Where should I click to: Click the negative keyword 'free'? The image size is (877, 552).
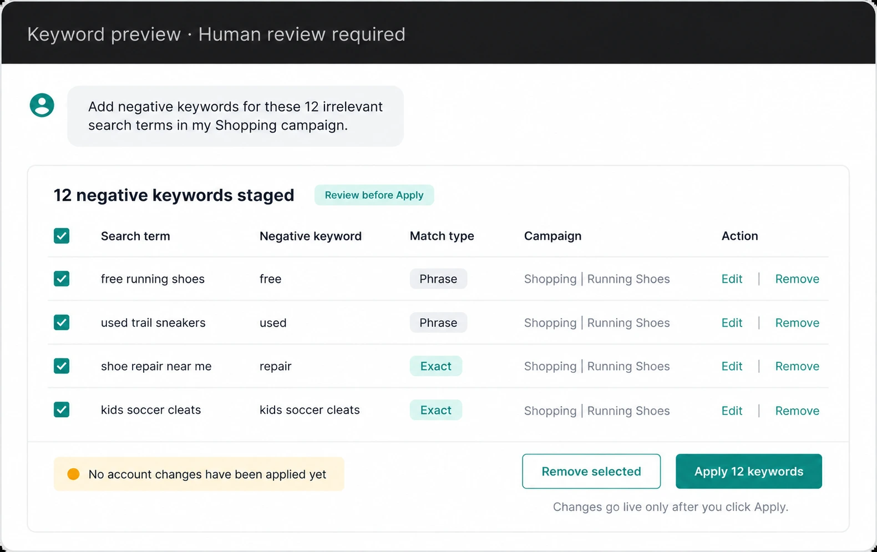click(271, 279)
